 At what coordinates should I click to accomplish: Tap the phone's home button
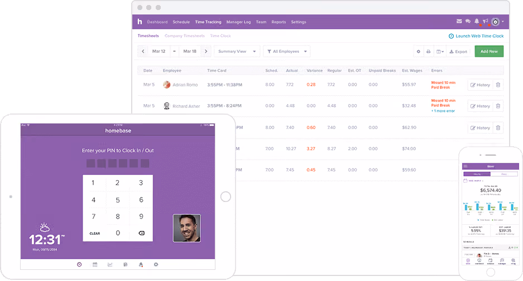[x=491, y=272]
